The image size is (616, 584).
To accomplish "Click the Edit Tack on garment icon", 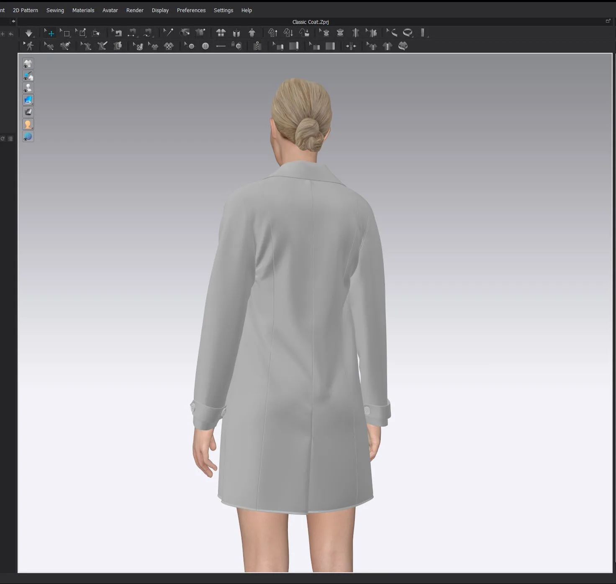I will tap(200, 33).
